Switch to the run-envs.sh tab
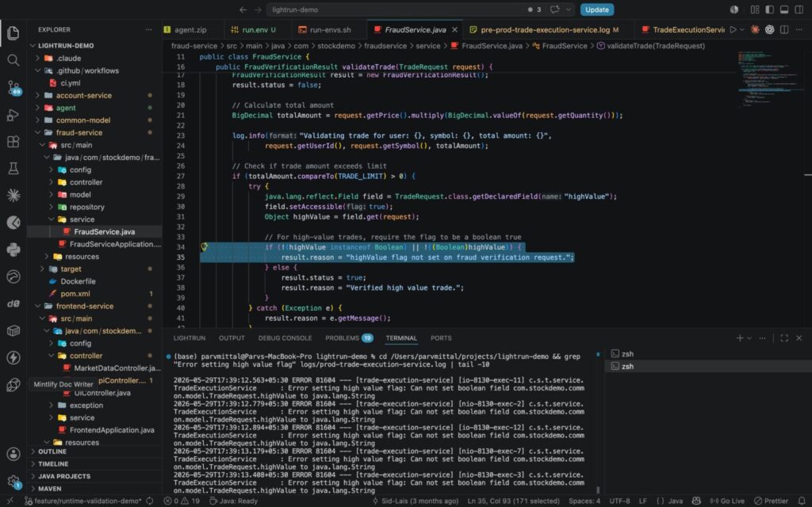Image resolution: width=812 pixels, height=507 pixels. 329,29
